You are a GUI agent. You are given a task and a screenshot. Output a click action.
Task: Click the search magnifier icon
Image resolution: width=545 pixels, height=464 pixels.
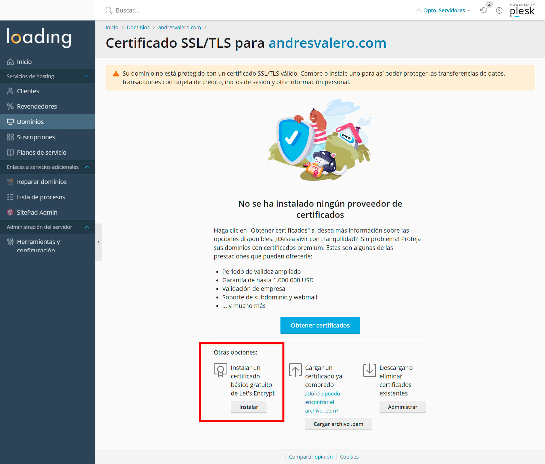(109, 10)
